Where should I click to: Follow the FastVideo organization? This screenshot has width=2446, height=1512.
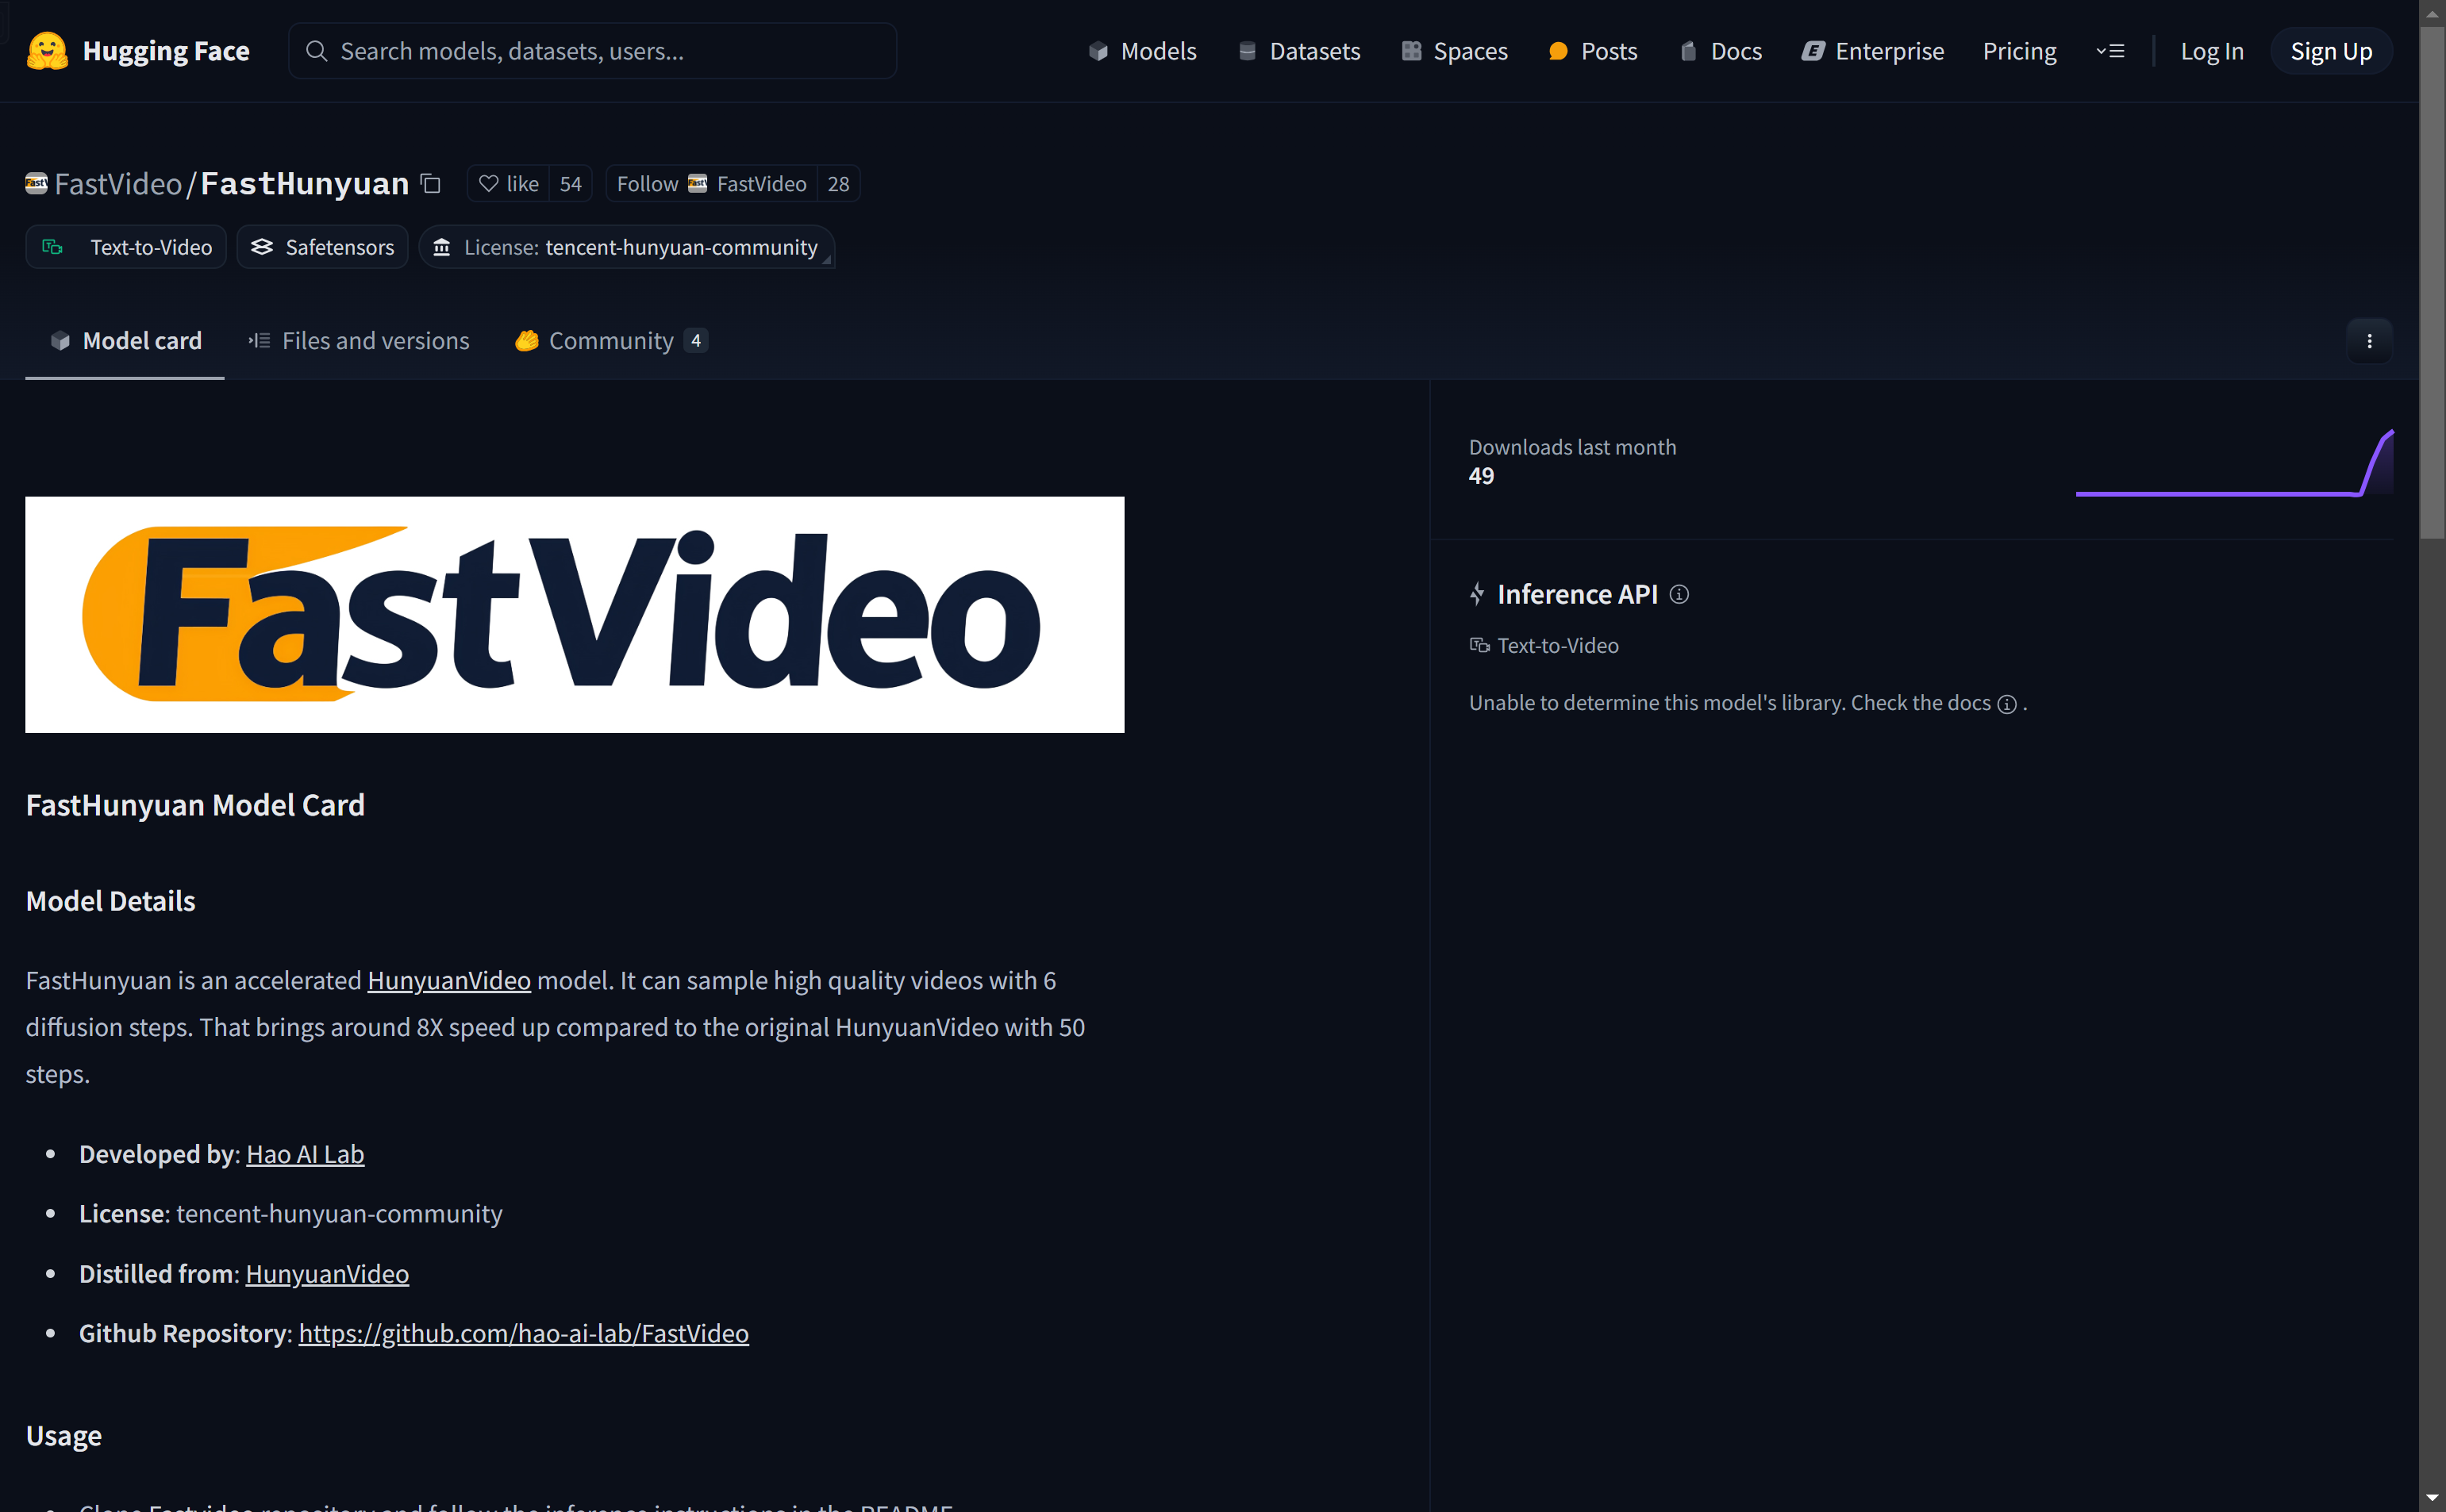pos(711,184)
